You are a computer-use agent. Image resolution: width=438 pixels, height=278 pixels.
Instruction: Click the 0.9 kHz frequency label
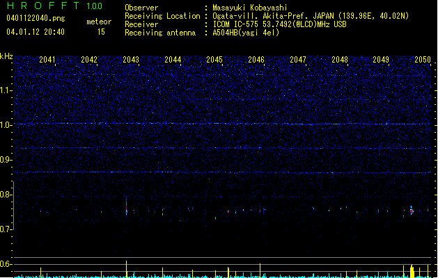pos(6,160)
